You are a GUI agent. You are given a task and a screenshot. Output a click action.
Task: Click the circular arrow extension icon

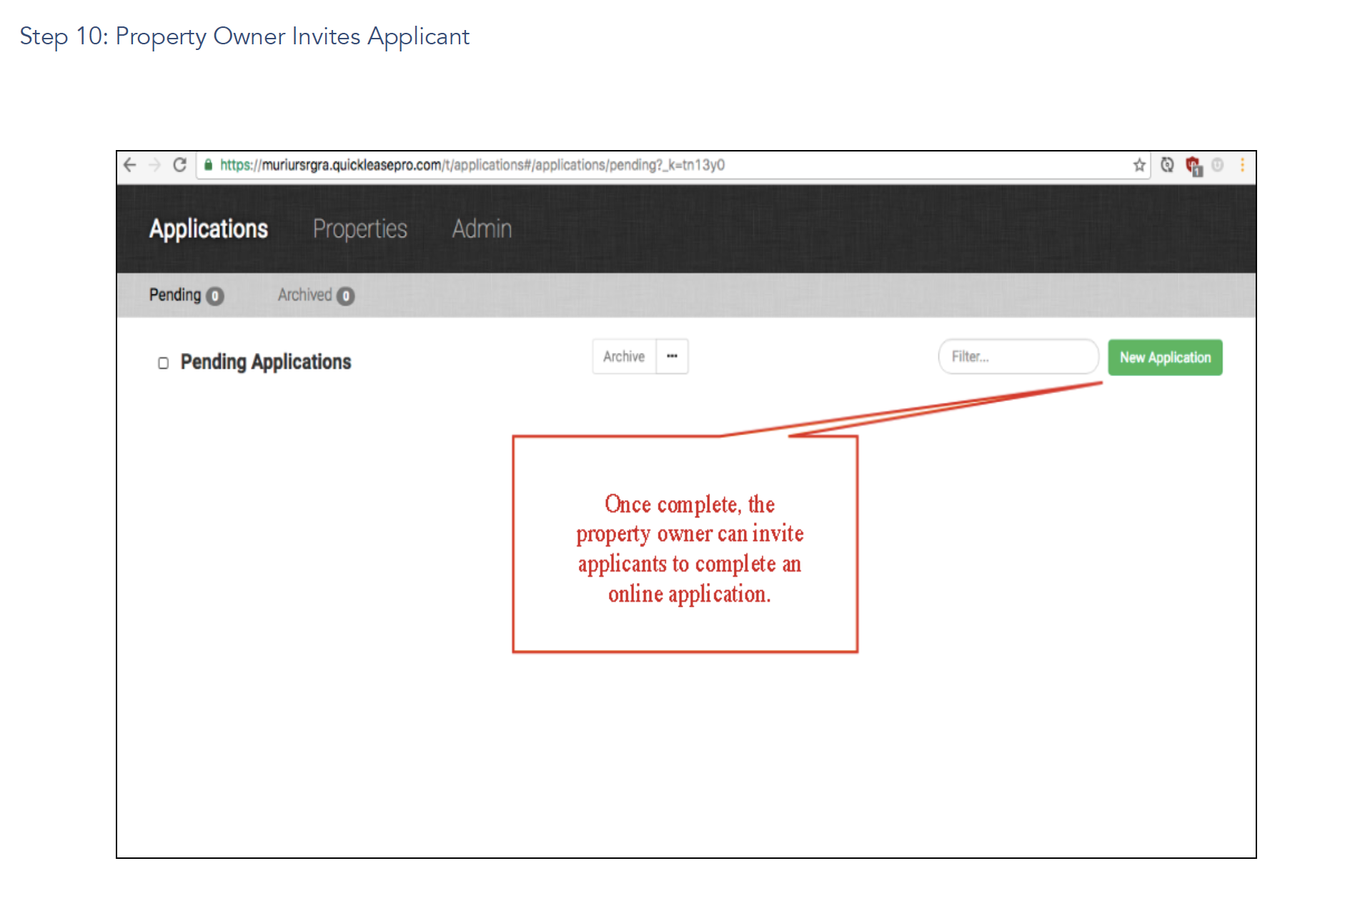[1167, 165]
